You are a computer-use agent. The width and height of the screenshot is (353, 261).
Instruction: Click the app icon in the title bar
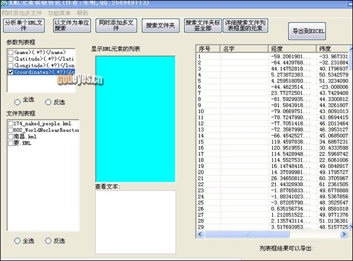click(x=4, y=3)
